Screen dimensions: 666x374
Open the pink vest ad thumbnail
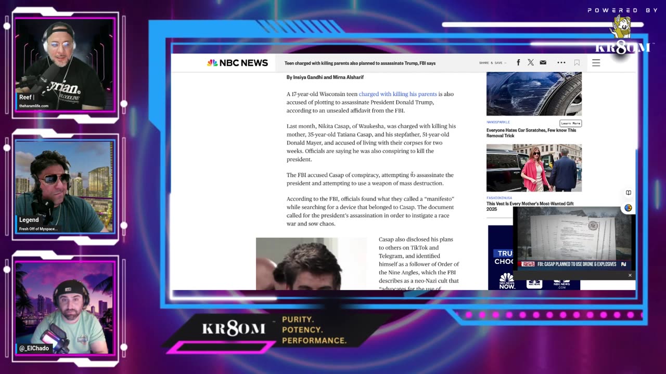534,168
